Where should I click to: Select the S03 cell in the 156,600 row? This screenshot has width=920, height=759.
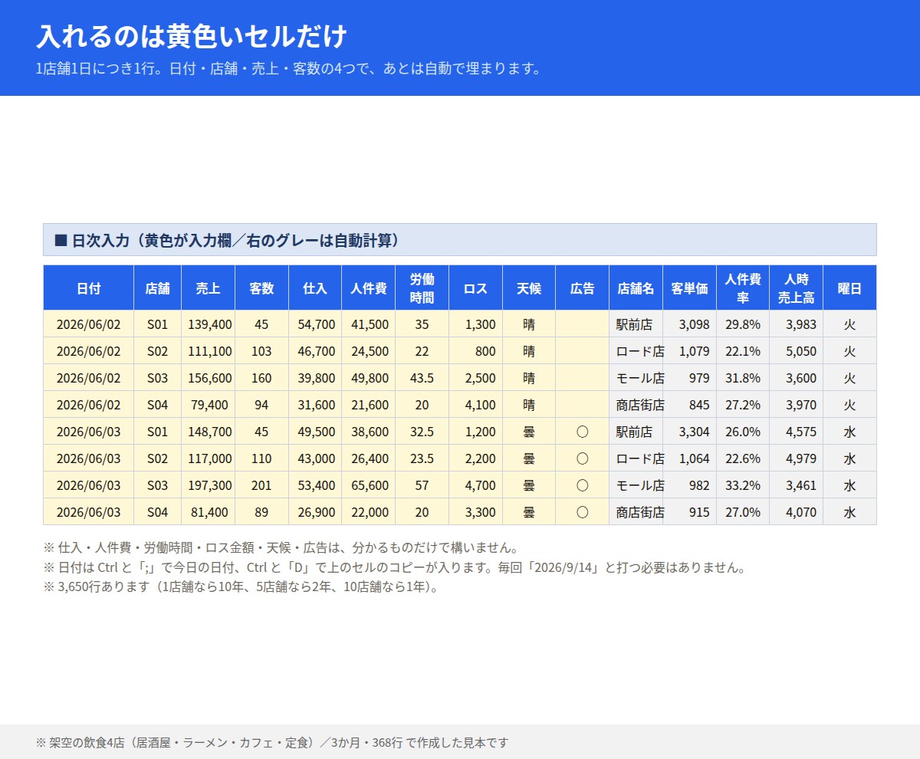tap(157, 378)
